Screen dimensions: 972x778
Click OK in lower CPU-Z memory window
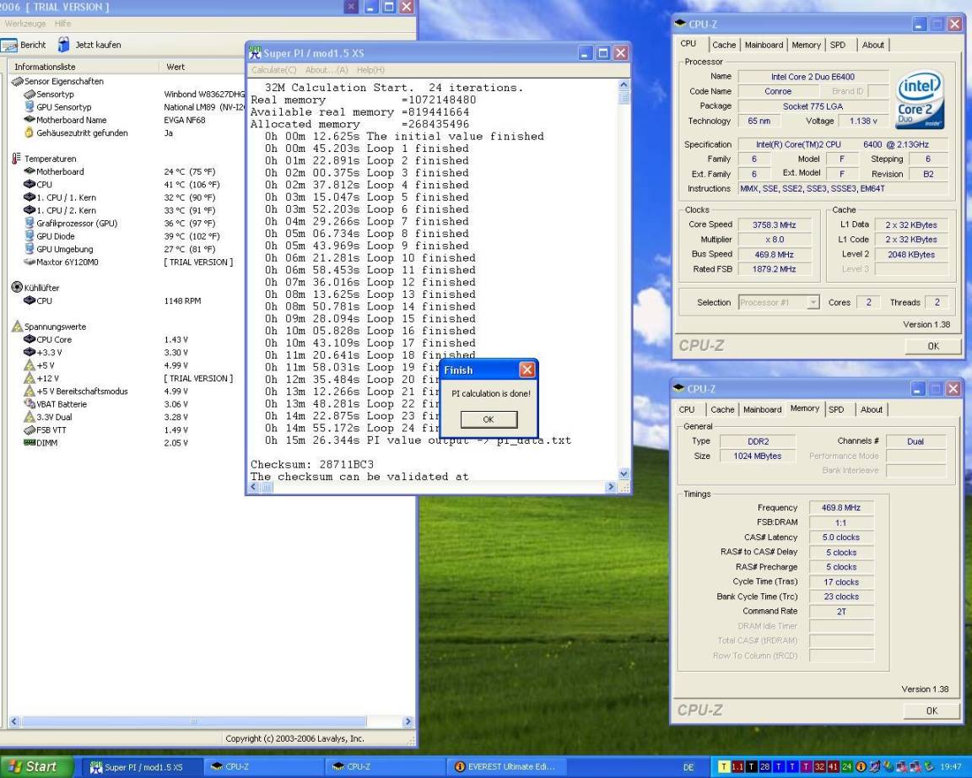(931, 710)
